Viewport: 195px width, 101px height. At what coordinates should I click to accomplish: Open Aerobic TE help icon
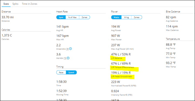click(68, 58)
